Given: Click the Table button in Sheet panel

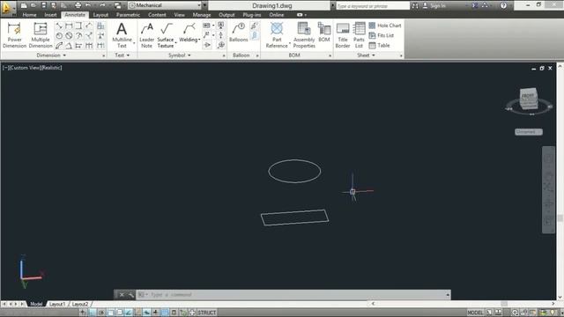Looking at the screenshot, I should [x=380, y=45].
